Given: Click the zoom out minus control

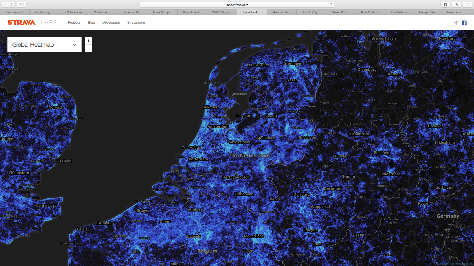Looking at the screenshot, I should pos(88,48).
